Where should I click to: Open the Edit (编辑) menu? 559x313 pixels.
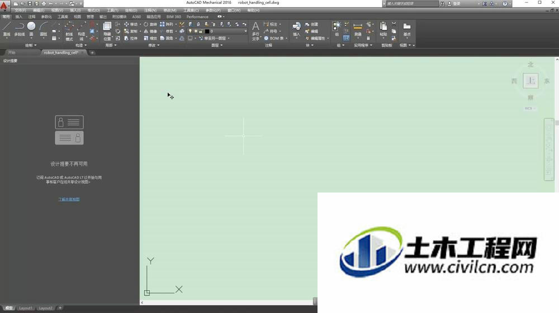[39, 10]
